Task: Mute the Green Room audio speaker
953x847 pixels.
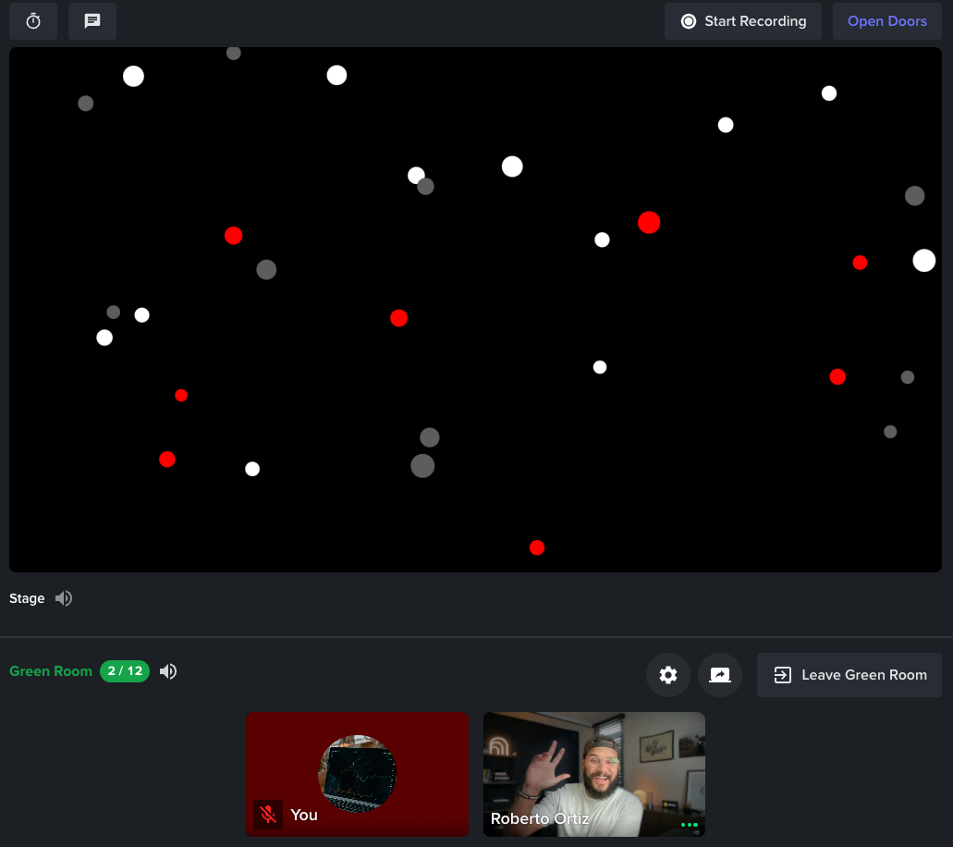Action: tap(168, 671)
